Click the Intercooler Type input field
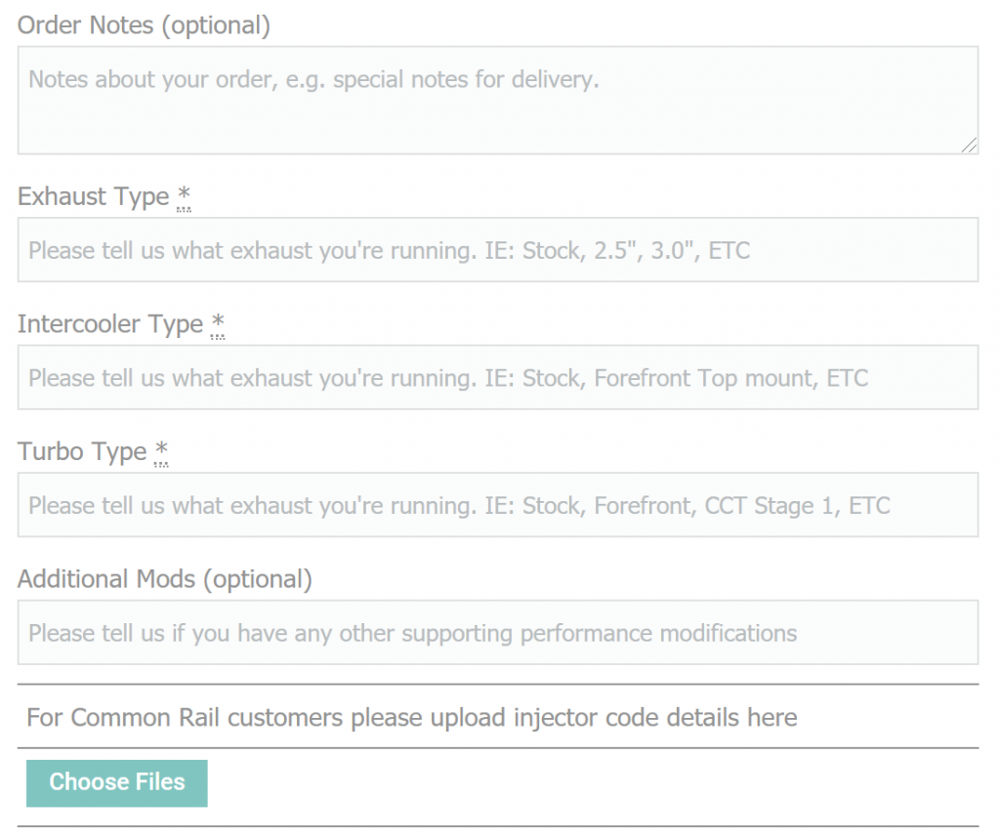 pyautogui.click(x=498, y=378)
